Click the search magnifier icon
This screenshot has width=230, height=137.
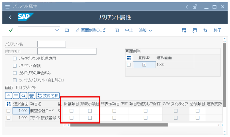pyautogui.click(x=24, y=96)
